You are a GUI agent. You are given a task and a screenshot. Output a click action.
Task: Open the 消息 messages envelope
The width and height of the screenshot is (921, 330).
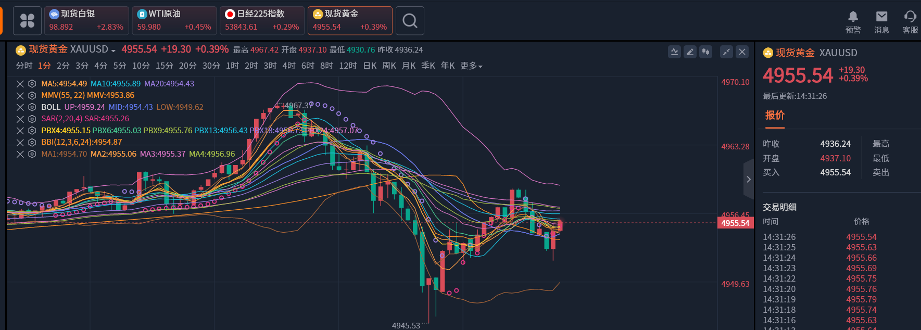coord(881,22)
